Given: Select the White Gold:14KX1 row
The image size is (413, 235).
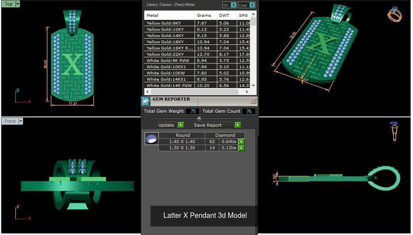Looking at the screenshot, I should pos(197,79).
